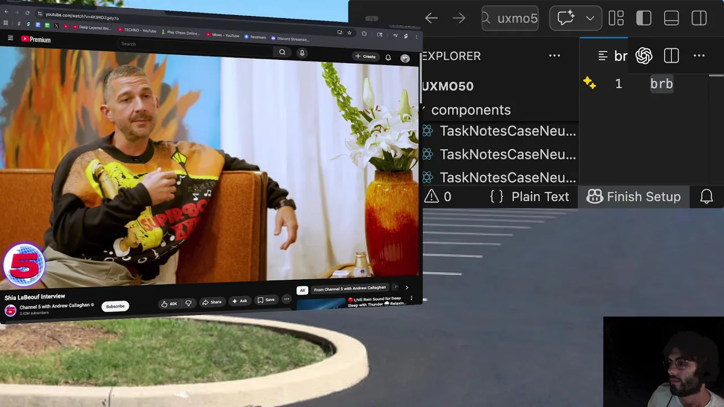Save the video to playlist
Viewport: 724px width, 407px height.
tap(266, 300)
